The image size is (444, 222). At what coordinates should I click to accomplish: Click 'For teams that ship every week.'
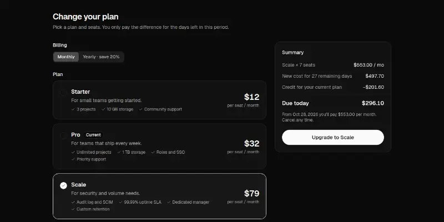(x=107, y=143)
